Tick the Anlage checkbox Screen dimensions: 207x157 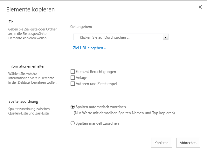[72, 78]
